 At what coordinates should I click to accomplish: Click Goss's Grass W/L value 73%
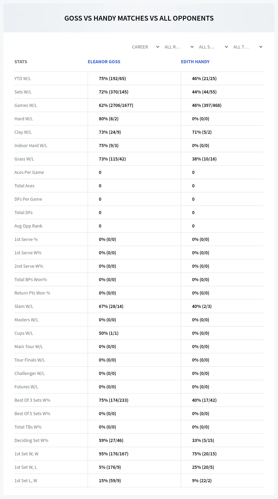pos(112,159)
